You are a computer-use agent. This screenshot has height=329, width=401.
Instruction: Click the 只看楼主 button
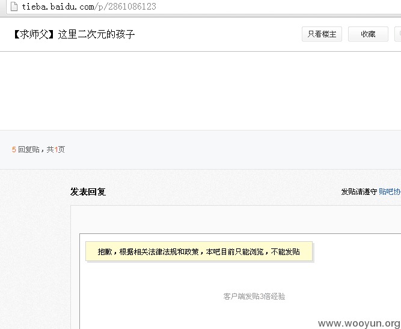322,34
